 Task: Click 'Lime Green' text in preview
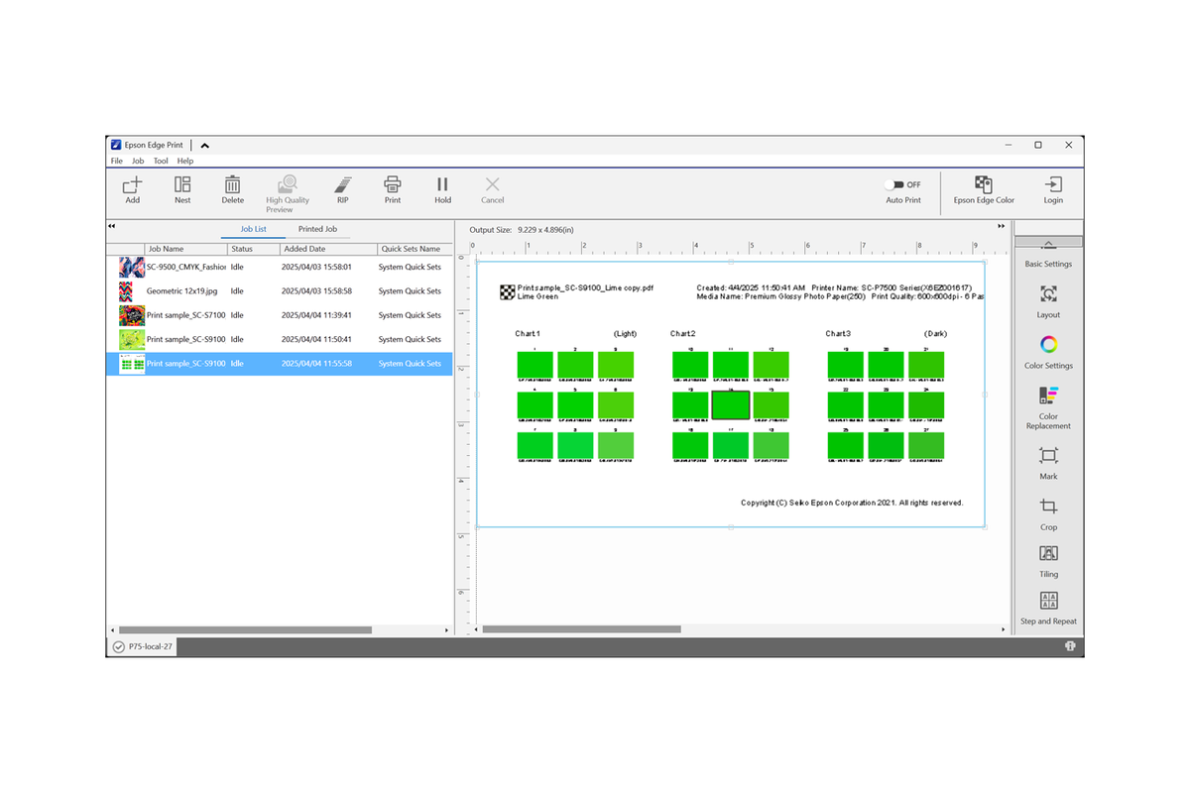coord(537,296)
